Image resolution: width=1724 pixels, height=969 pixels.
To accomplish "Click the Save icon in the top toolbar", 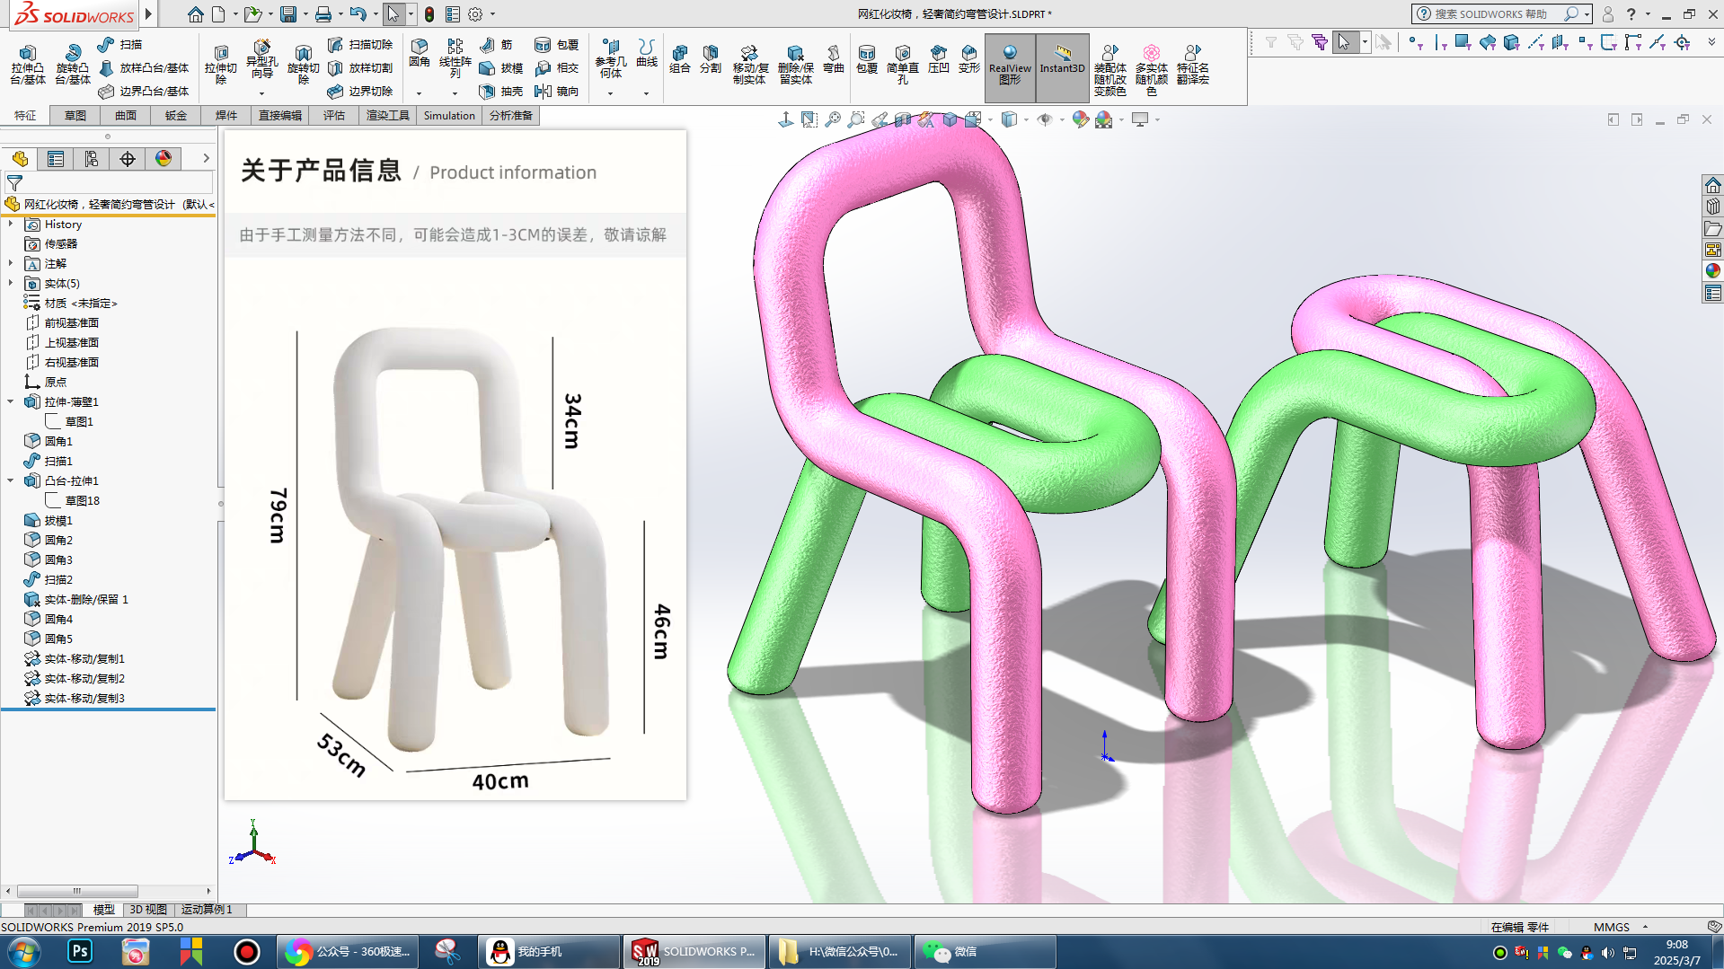I will click(287, 14).
